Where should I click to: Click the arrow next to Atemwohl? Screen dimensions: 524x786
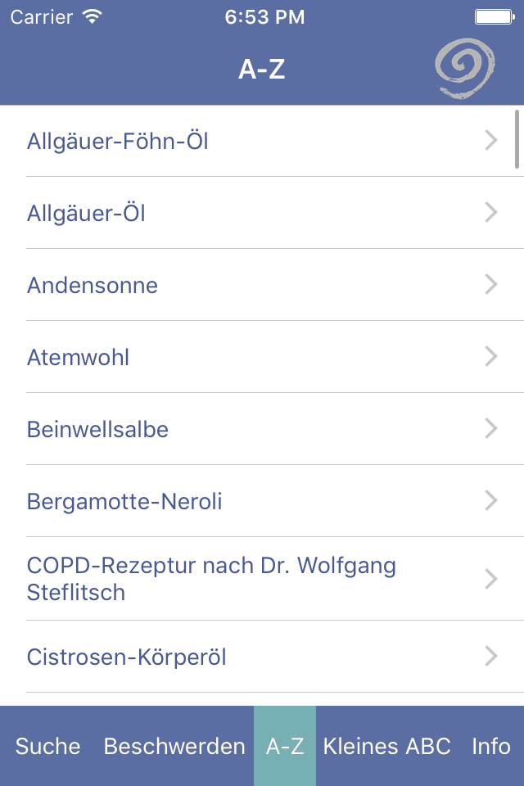491,357
